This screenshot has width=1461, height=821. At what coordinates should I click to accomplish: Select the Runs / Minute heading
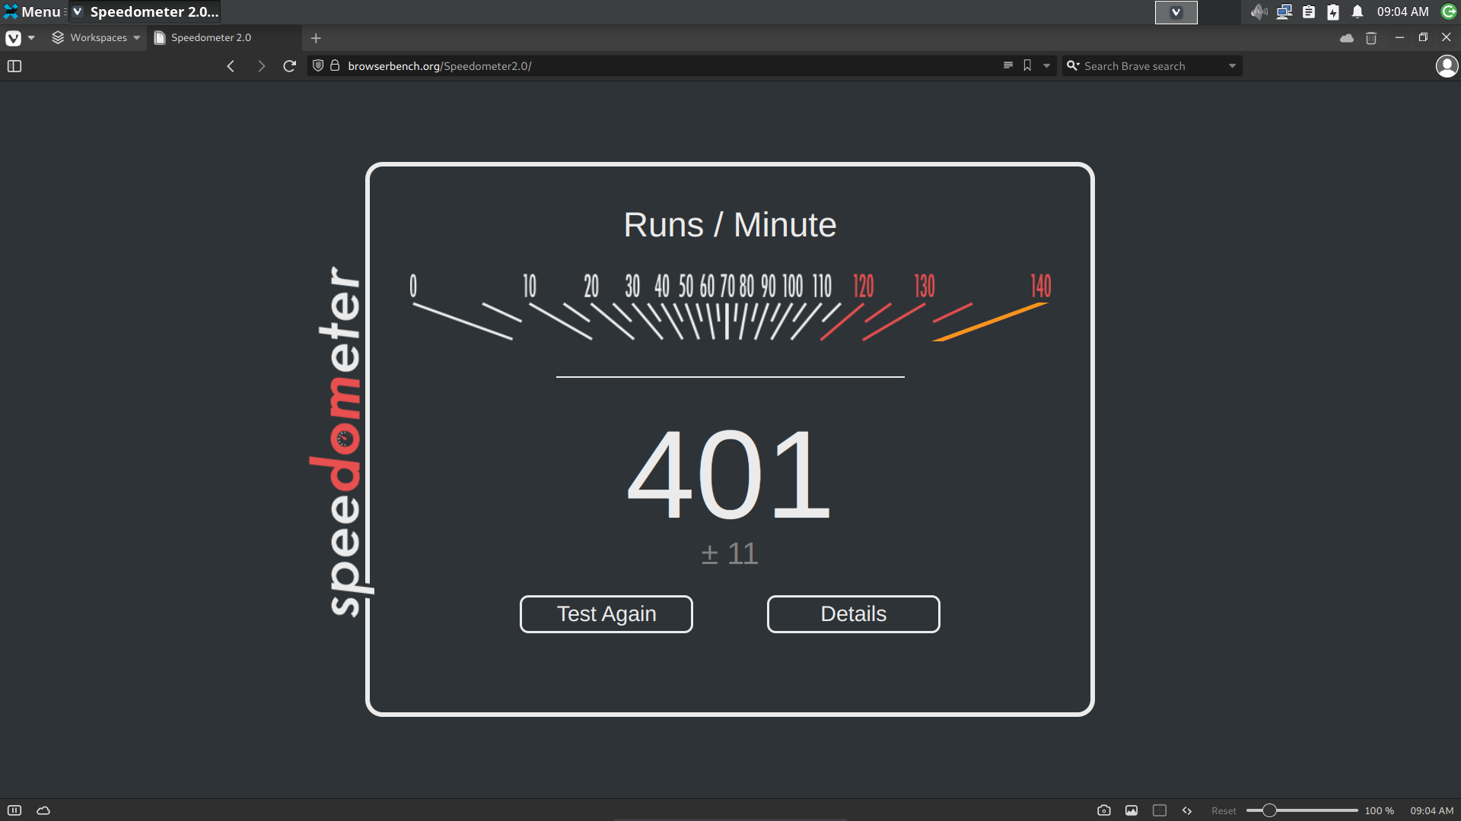point(730,225)
